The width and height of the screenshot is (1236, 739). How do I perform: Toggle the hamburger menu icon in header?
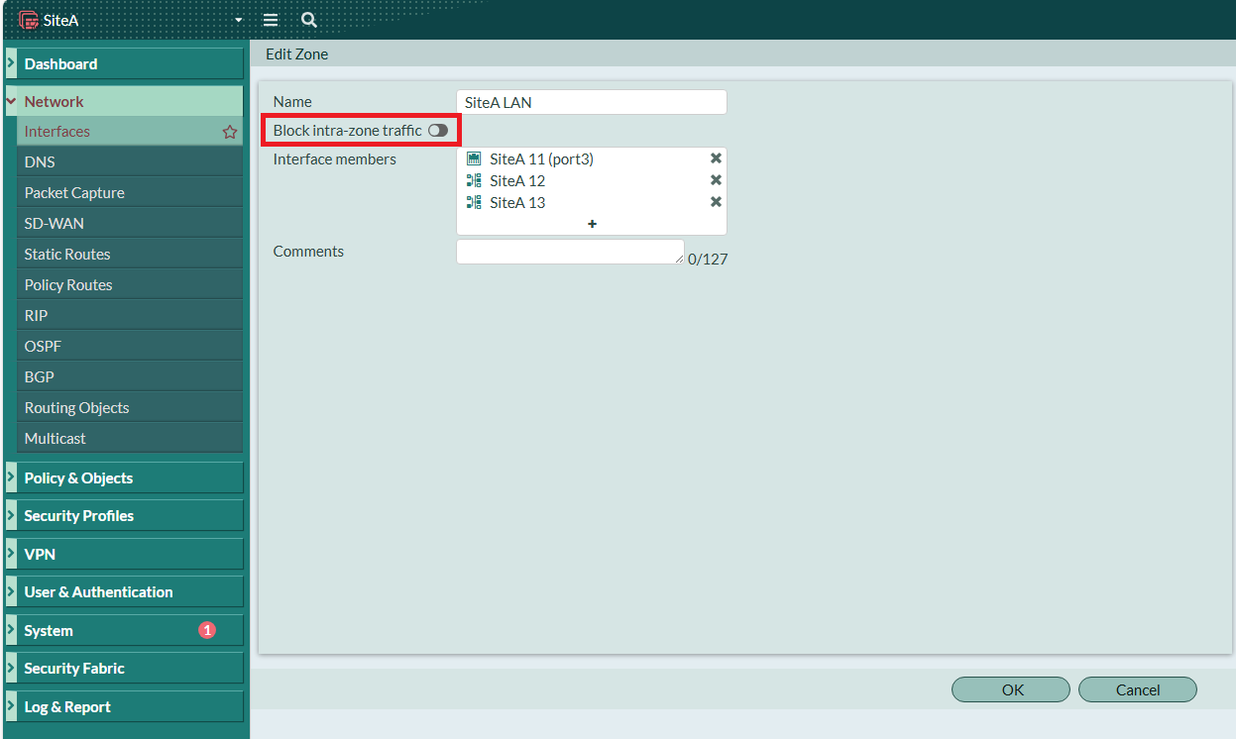click(x=271, y=20)
